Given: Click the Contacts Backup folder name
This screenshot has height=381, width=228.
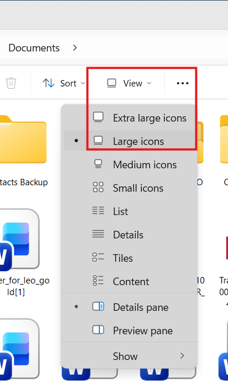Looking at the screenshot, I should 23,182.
